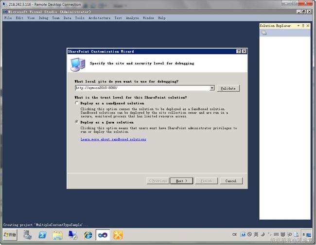316x245 pixels.
Task: Open Windows PowerShell from the taskbar
Action: [42, 235]
